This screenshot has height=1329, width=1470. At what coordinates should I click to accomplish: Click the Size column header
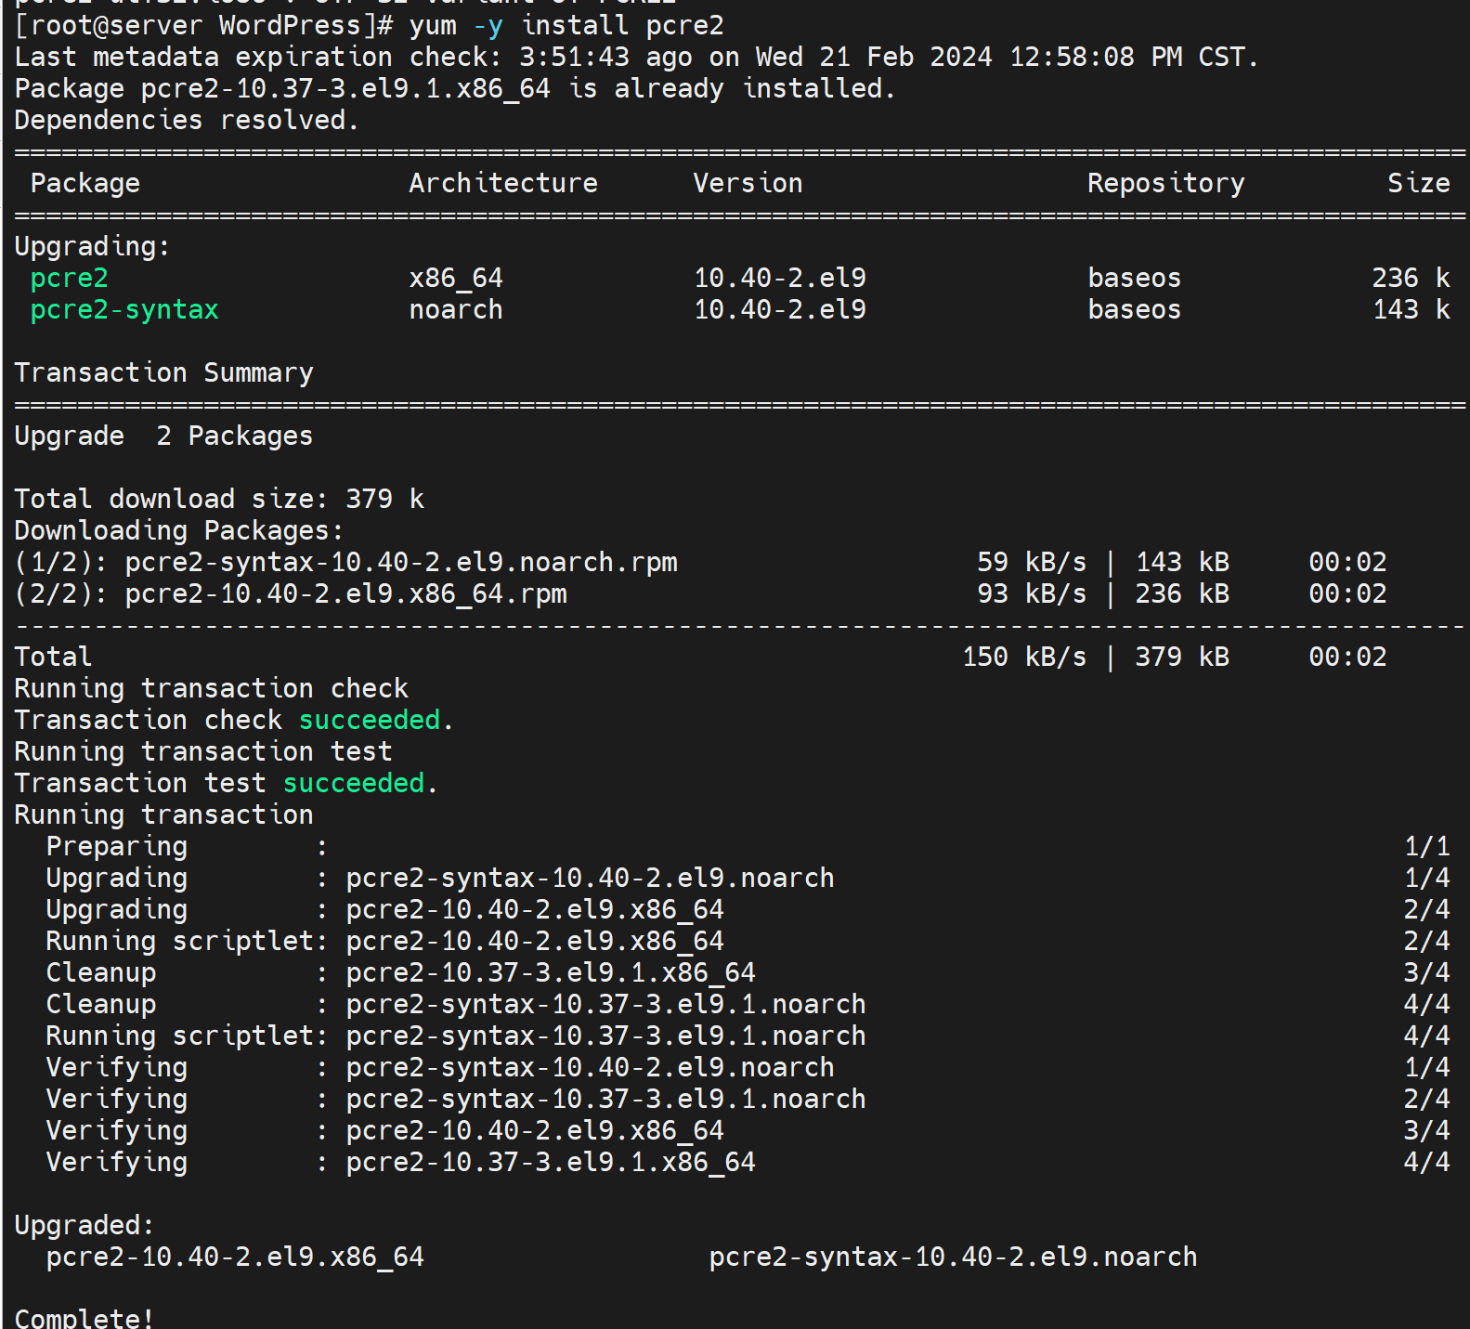click(x=1418, y=183)
